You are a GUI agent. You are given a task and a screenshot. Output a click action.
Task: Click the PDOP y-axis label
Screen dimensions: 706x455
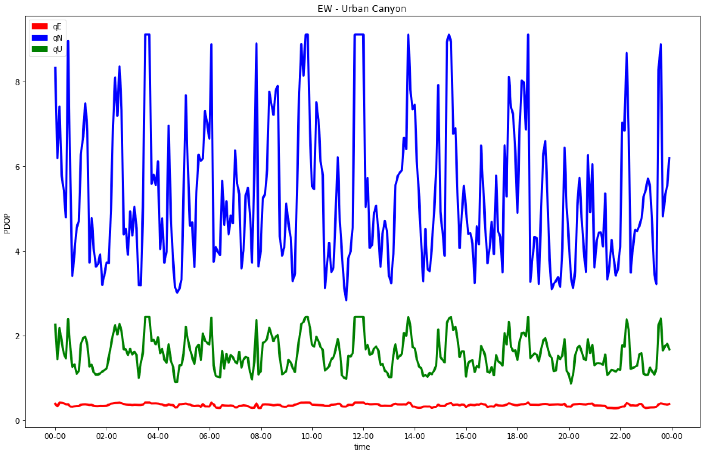[x=7, y=224]
